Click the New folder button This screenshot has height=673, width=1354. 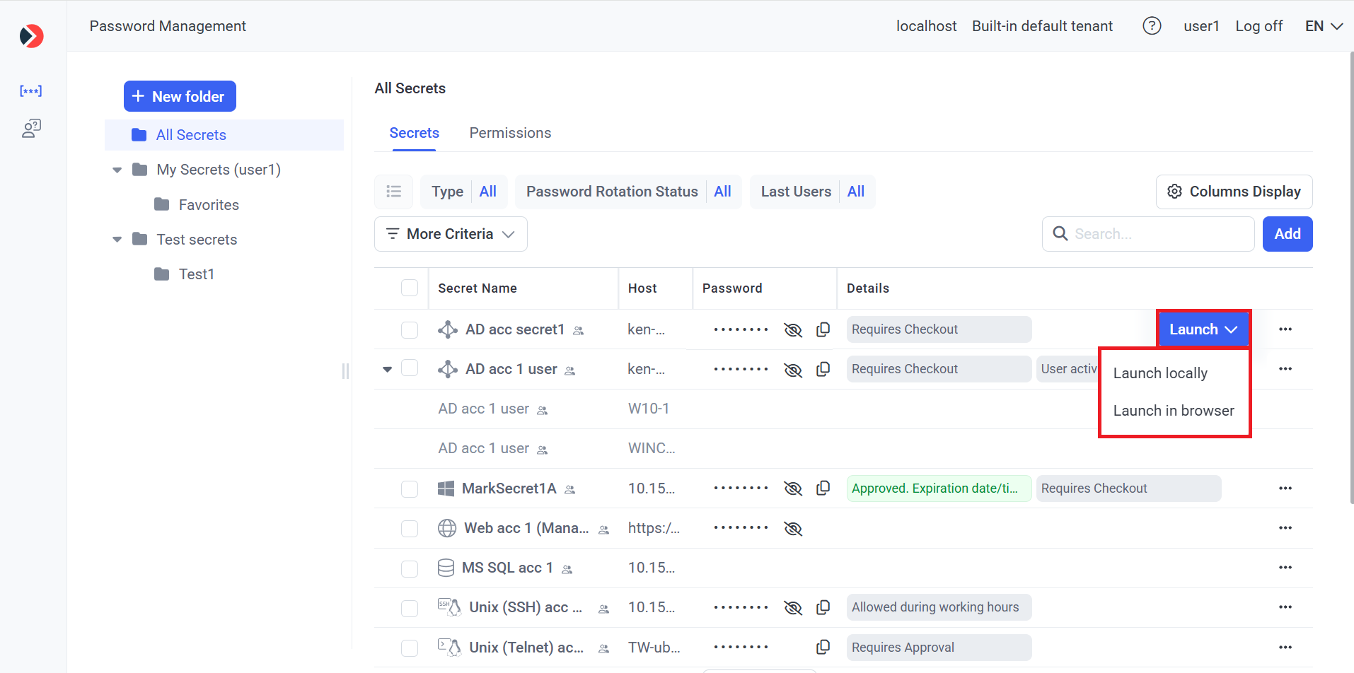click(x=180, y=96)
